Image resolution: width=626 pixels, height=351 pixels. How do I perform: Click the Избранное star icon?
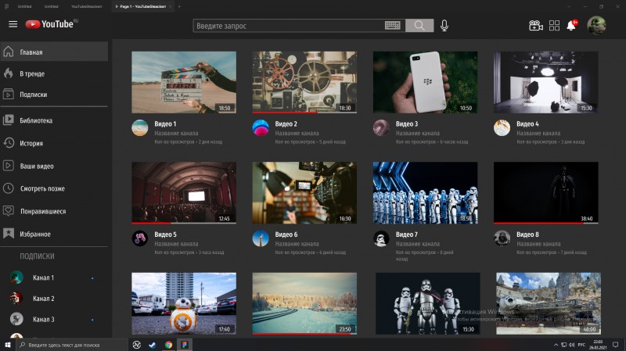(9, 234)
